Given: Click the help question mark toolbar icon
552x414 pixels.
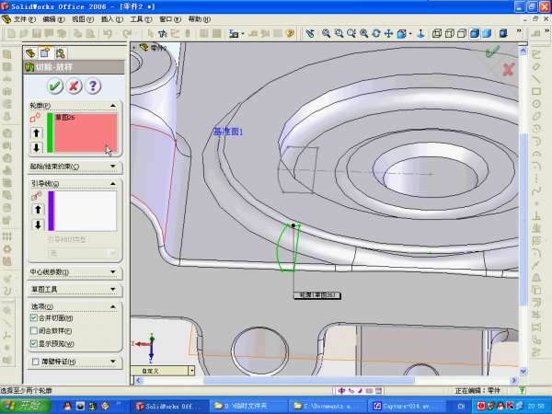Looking at the screenshot, I should [x=290, y=34].
